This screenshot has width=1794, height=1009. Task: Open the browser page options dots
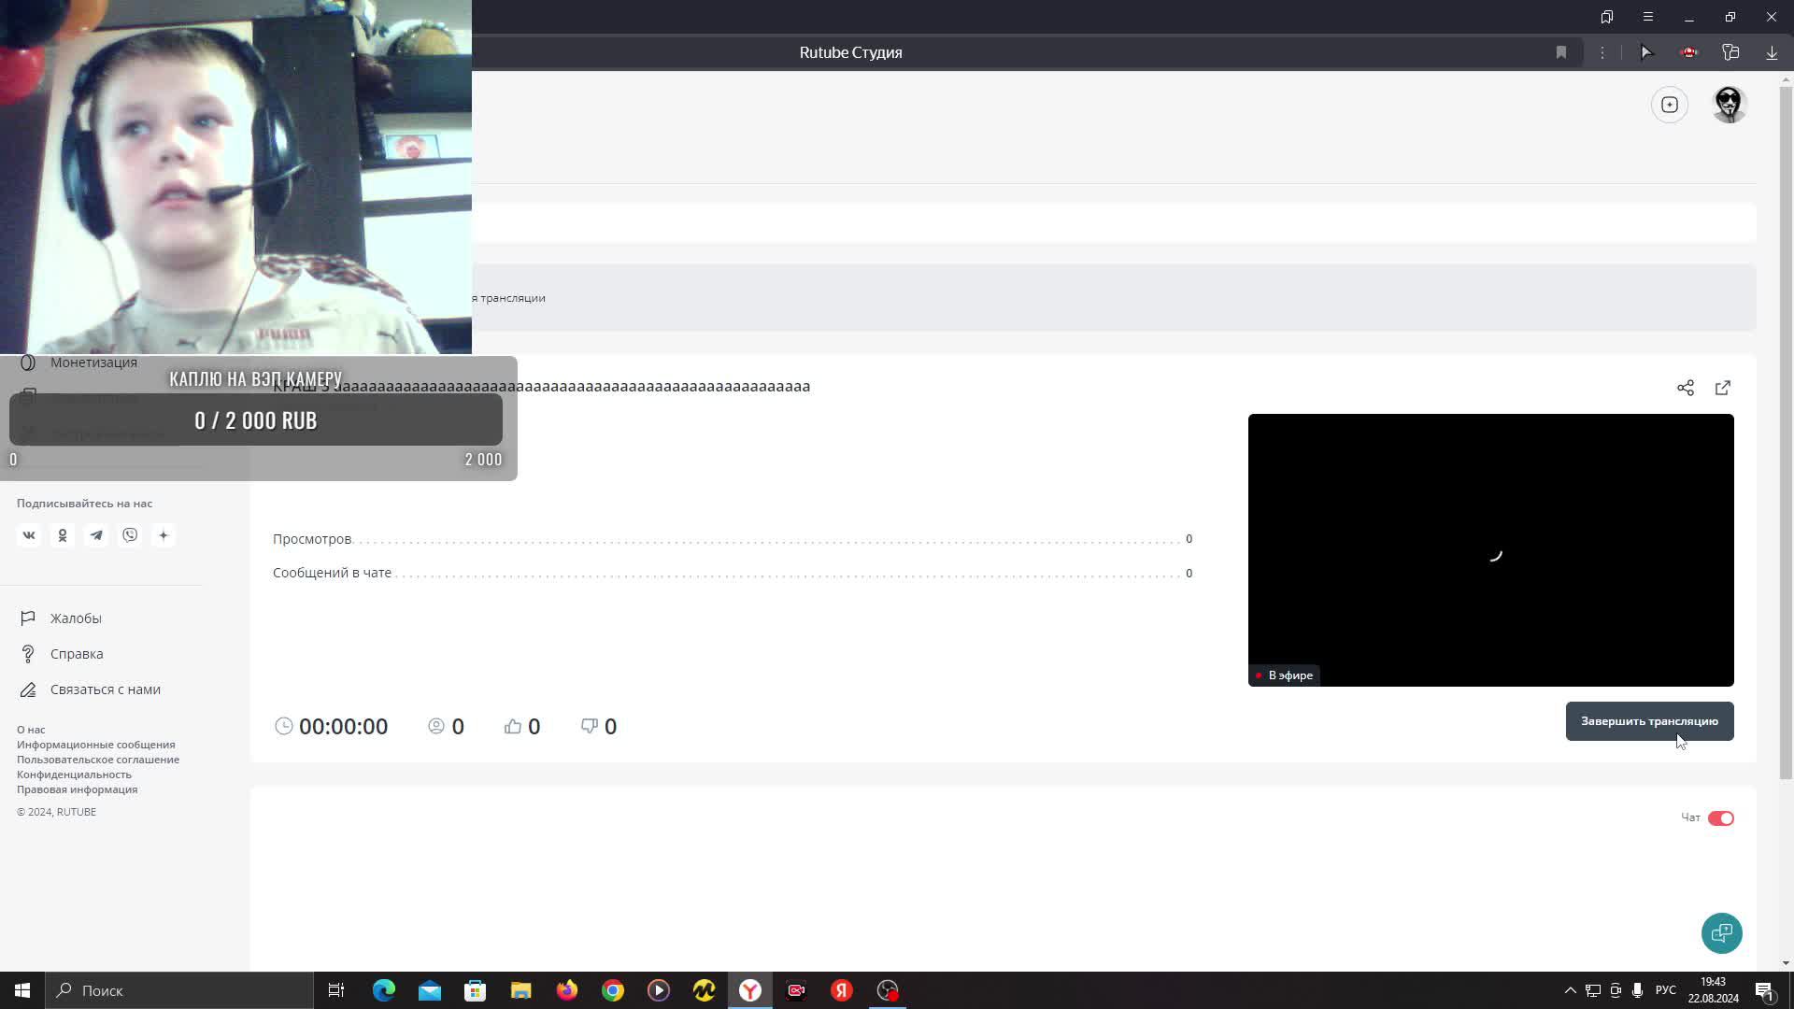click(1602, 52)
